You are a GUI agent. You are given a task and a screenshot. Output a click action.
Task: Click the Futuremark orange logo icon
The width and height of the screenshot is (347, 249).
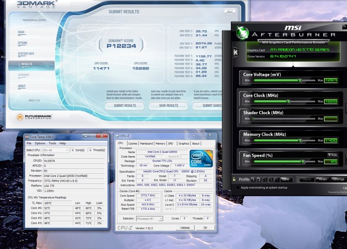20,117
